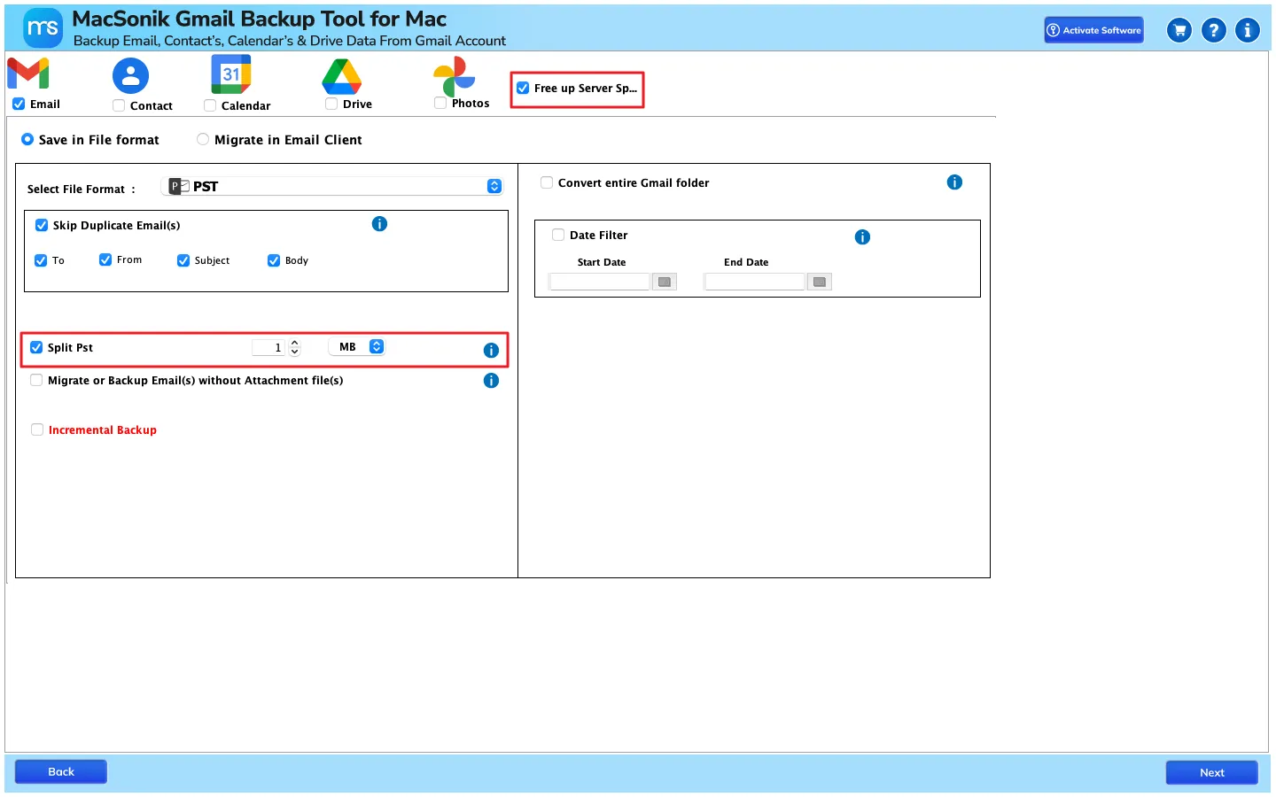Go to the previous step with Back
Image resolution: width=1276 pixels, height=797 pixels.
[x=61, y=772]
